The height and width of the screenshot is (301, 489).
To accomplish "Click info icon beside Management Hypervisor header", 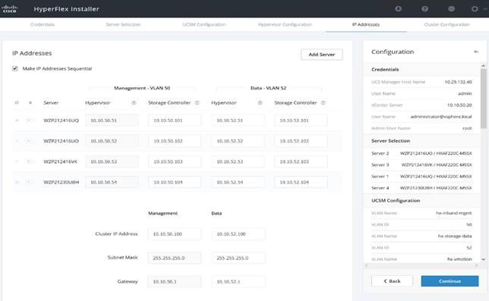I will pyautogui.click(x=134, y=102).
